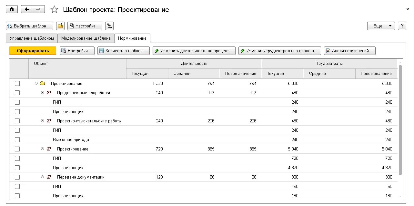Image resolution: width=414 pixels, height=206 pixels.
Task: Open the Еще dropdown menu
Action: [381, 26]
